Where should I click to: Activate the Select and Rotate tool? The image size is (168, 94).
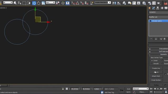39,3
